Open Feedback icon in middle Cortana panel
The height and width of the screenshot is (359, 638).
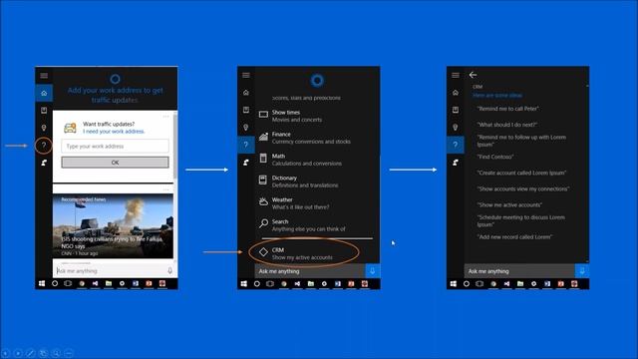tap(246, 163)
